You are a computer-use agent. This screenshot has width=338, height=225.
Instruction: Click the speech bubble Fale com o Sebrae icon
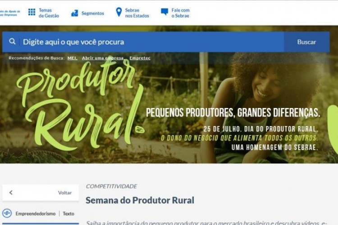pyautogui.click(x=164, y=12)
